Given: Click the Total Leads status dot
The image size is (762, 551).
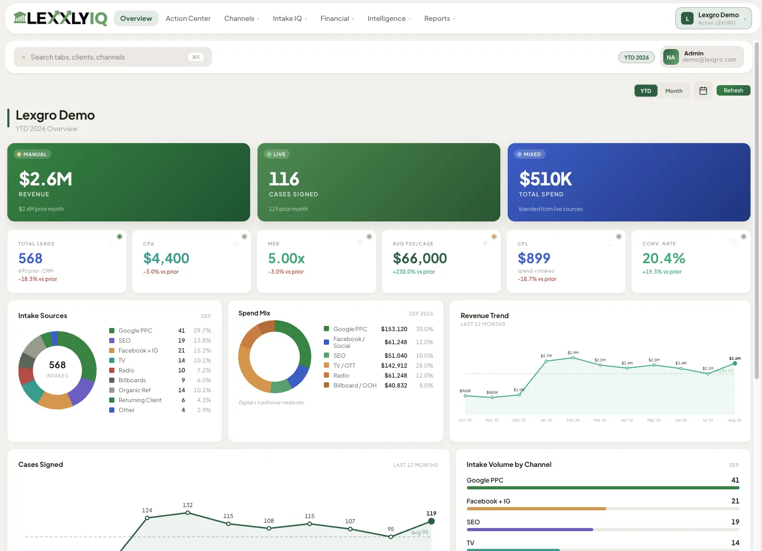Looking at the screenshot, I should coord(120,237).
